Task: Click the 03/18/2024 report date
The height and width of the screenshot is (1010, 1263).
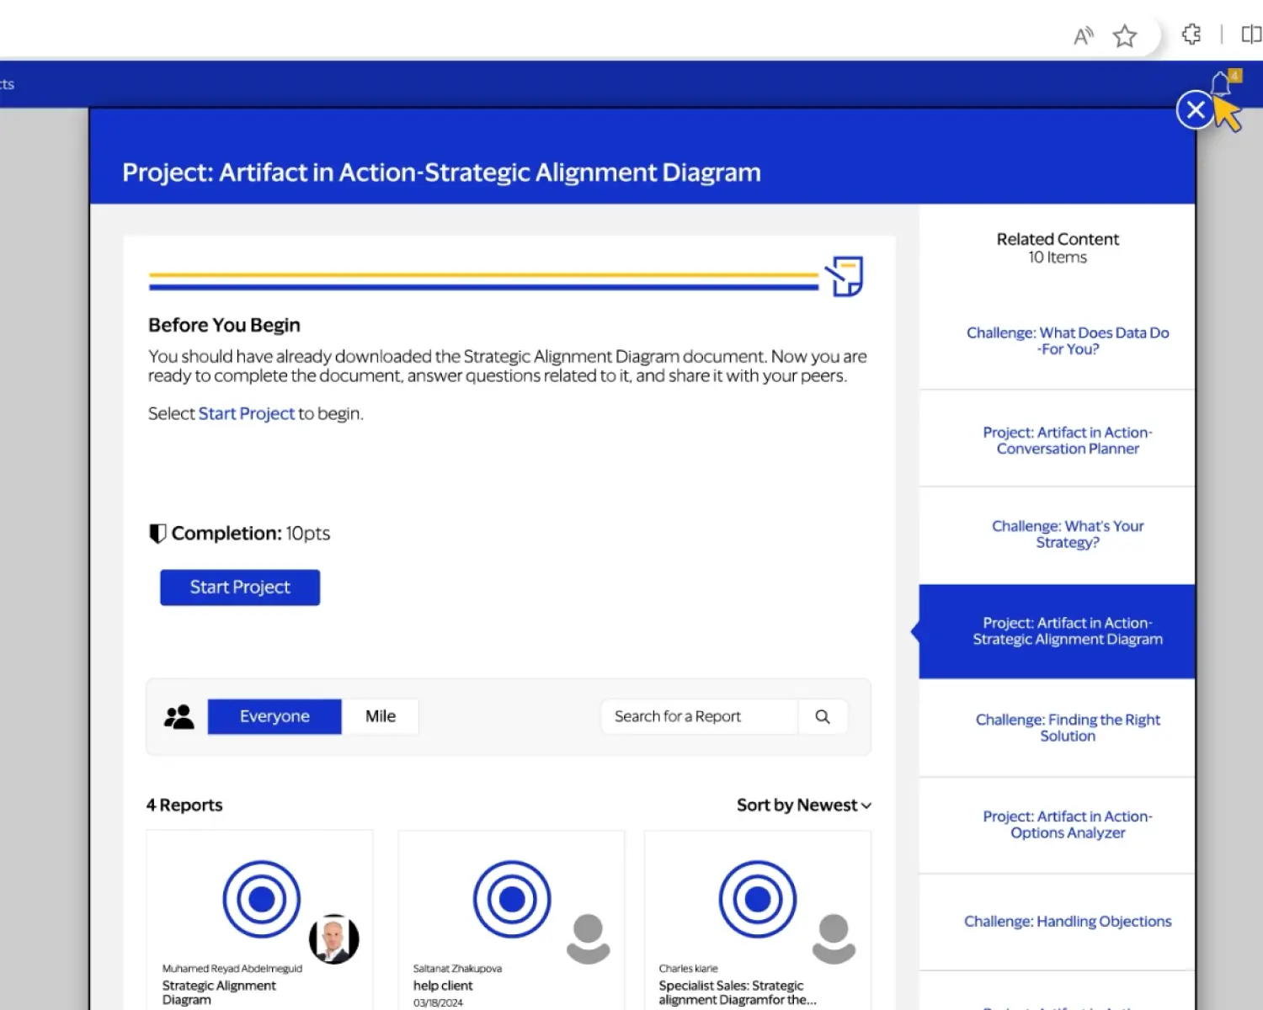Action: pos(438,1002)
